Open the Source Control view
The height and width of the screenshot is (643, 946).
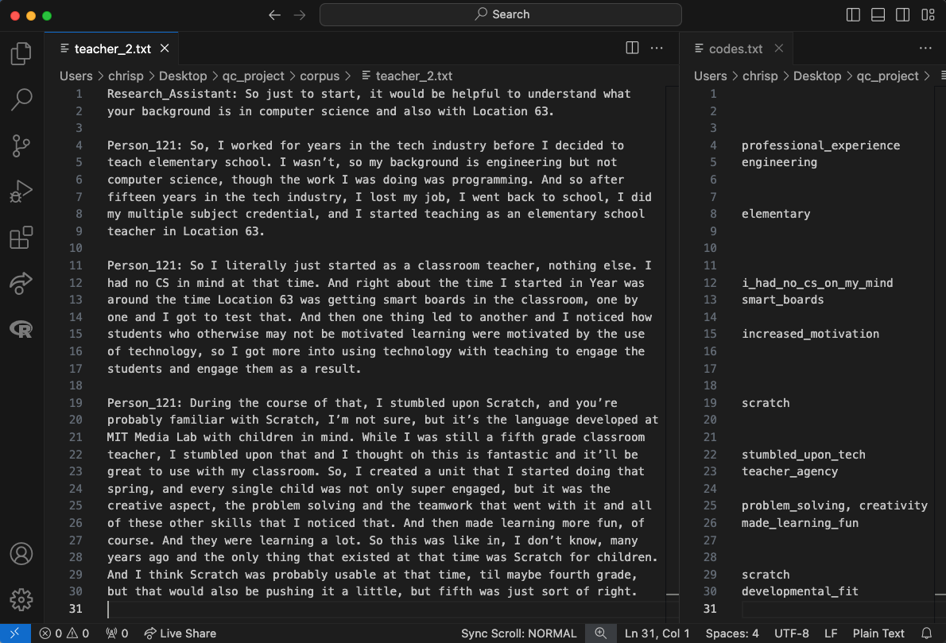click(x=21, y=145)
